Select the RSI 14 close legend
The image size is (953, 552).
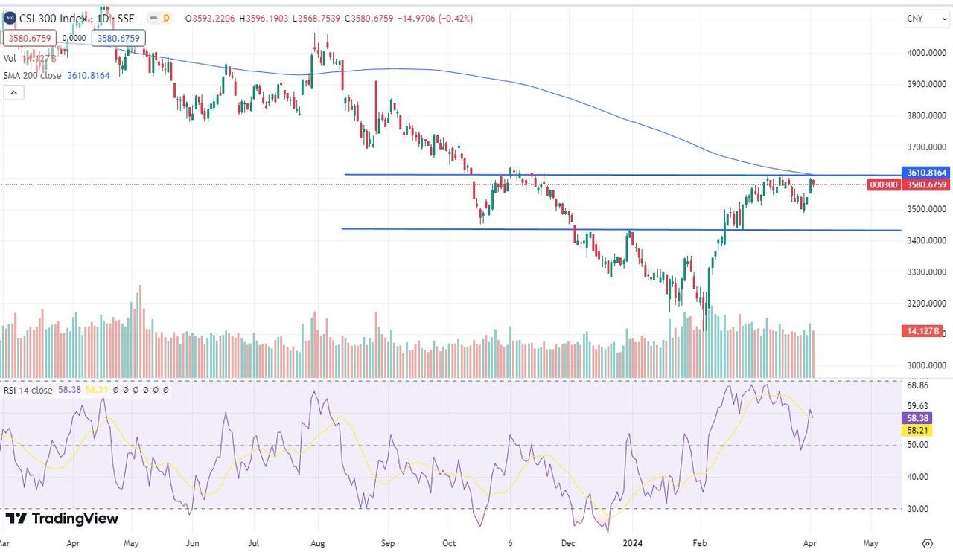pyautogui.click(x=28, y=390)
